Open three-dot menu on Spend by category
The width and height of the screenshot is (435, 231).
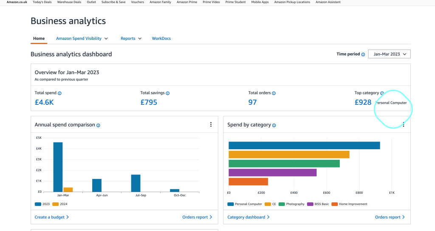(x=404, y=125)
